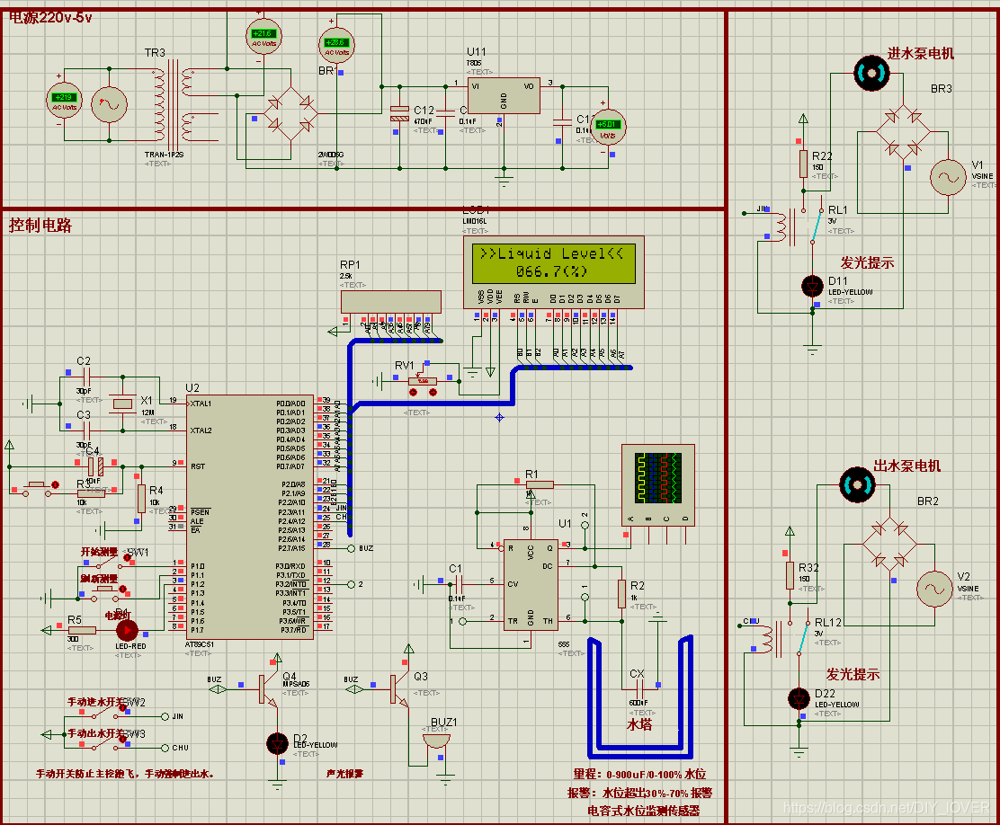Viewport: 1000px width, 825px height.
Task: Select the BR1 bridge rectifier
Action: point(290,113)
